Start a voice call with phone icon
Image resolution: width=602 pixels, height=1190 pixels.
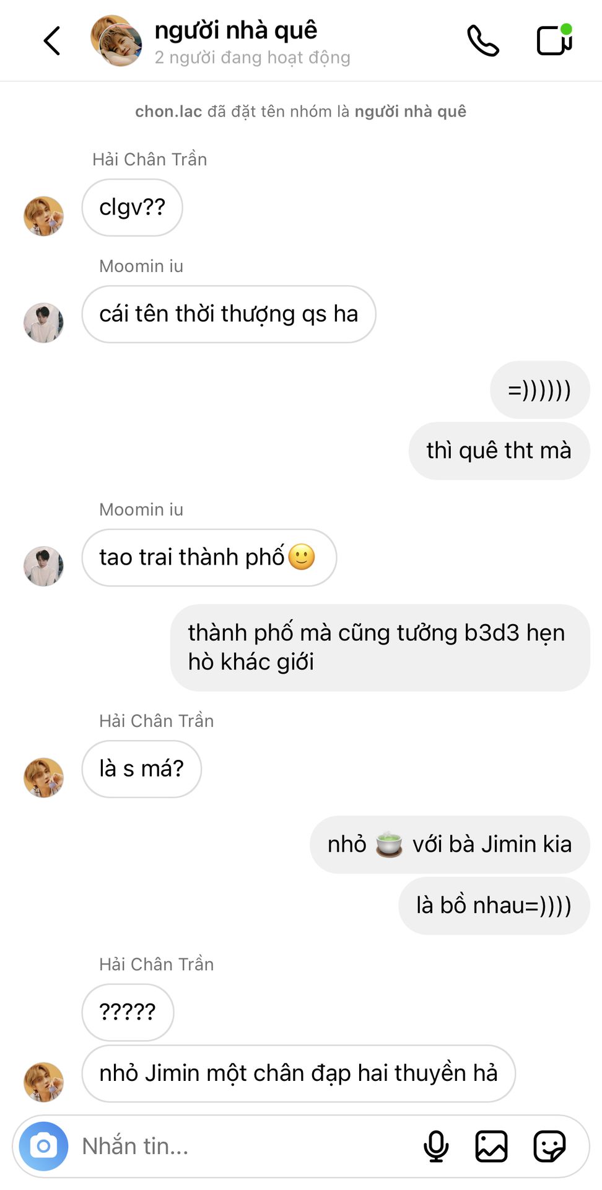coord(483,41)
